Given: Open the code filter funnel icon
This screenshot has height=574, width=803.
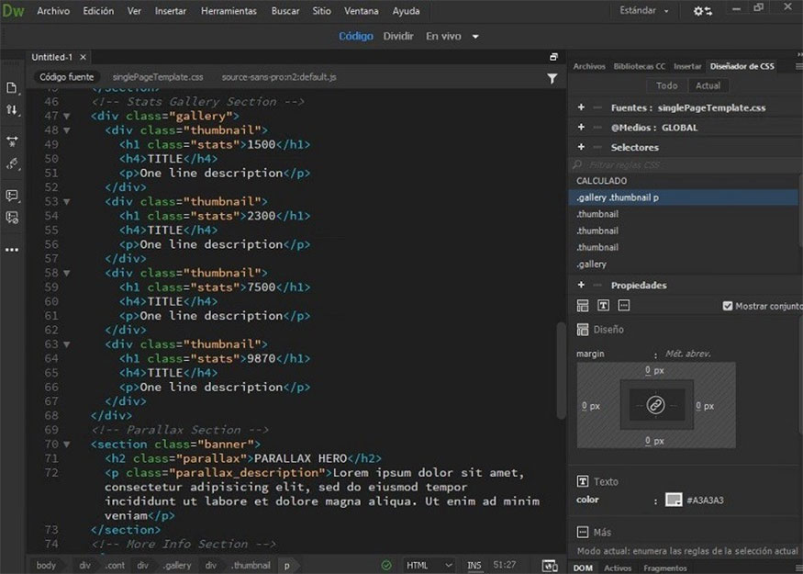Looking at the screenshot, I should point(552,78).
